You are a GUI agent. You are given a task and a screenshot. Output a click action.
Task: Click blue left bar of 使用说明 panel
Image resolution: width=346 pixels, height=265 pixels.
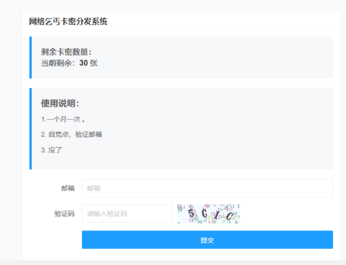(x=30, y=129)
